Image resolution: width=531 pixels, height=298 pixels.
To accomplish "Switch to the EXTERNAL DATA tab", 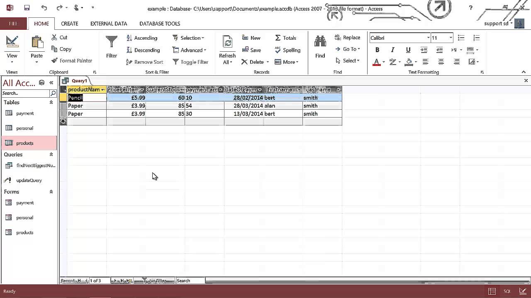I will pyautogui.click(x=109, y=24).
